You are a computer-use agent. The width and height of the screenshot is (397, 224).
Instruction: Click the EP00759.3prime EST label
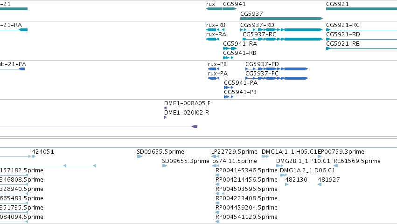click(x=341, y=152)
